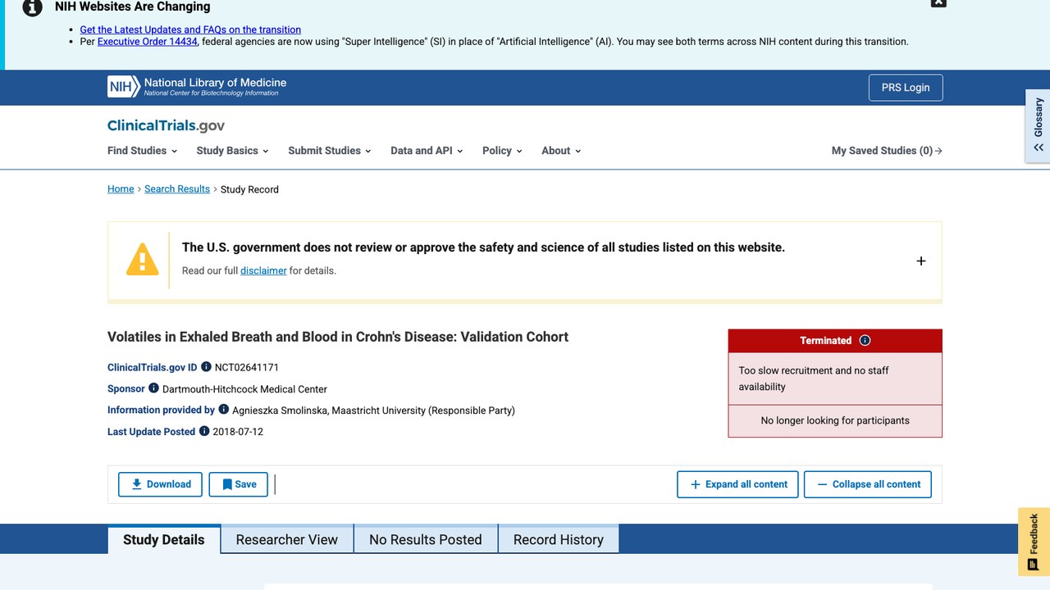This screenshot has height=590, width=1050.
Task: Switch to the Researcher View tab
Action: tap(287, 539)
